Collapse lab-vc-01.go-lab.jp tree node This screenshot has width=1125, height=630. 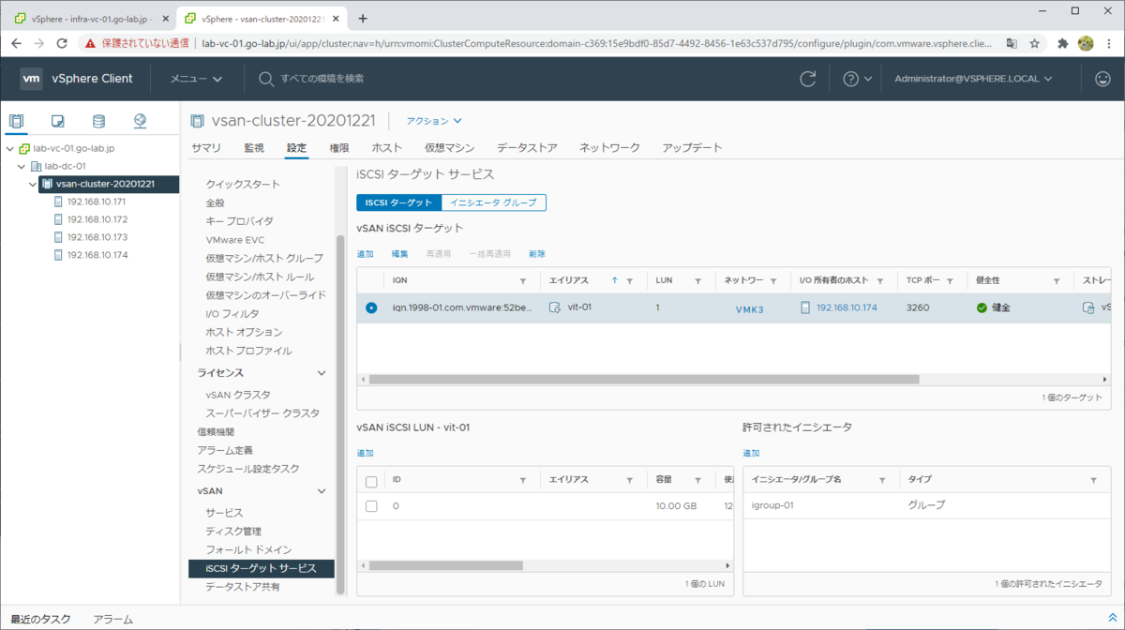(9, 148)
